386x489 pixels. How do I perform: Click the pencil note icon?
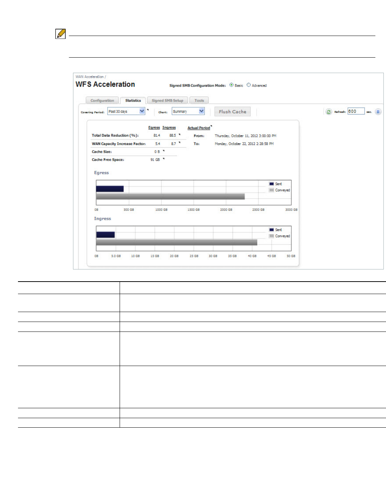coord(61,34)
